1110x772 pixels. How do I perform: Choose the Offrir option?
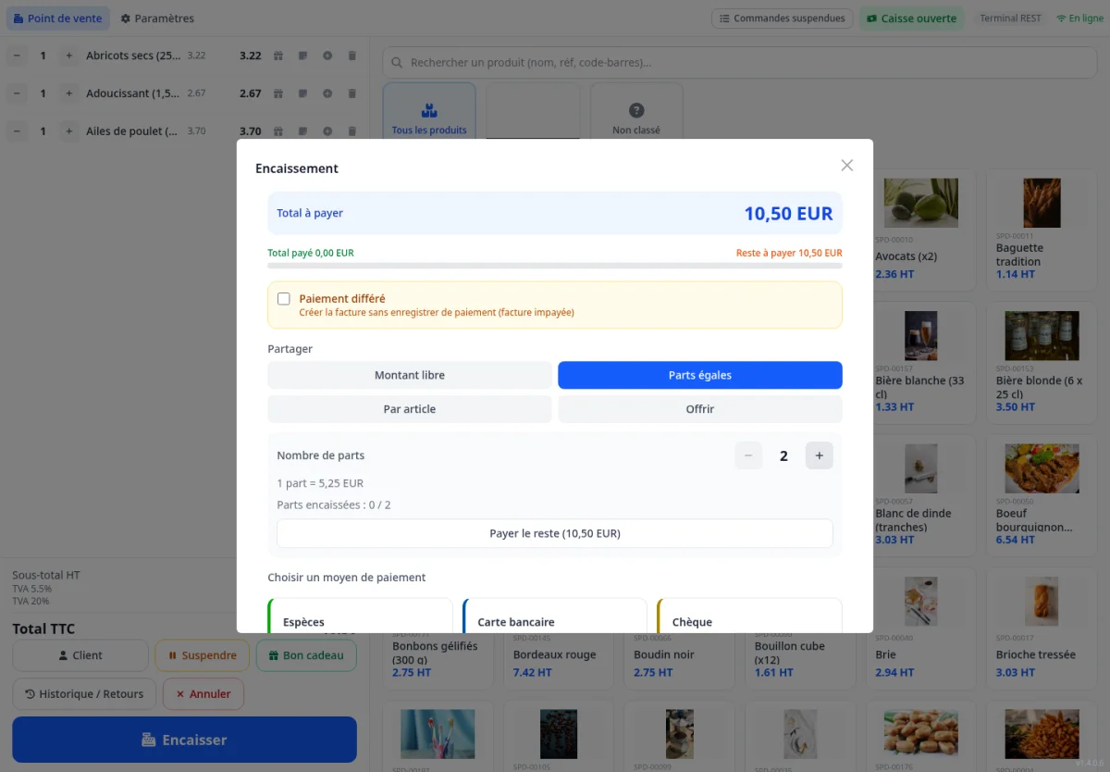tap(700, 409)
